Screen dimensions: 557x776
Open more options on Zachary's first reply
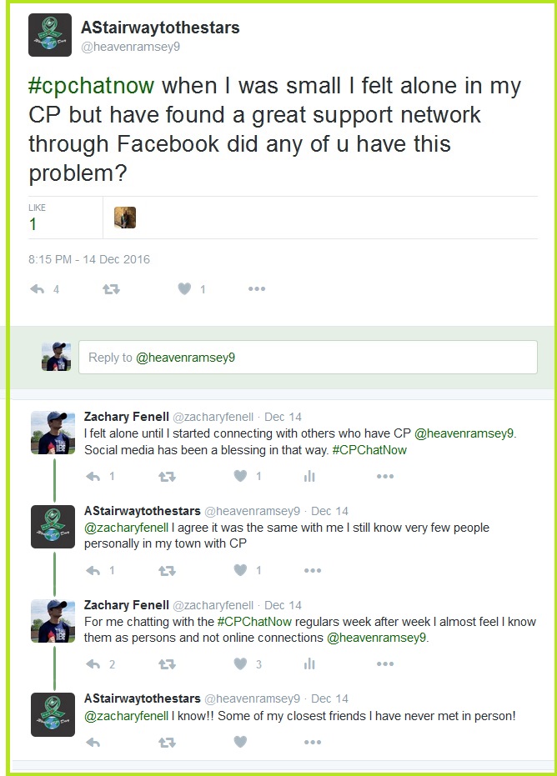(384, 477)
